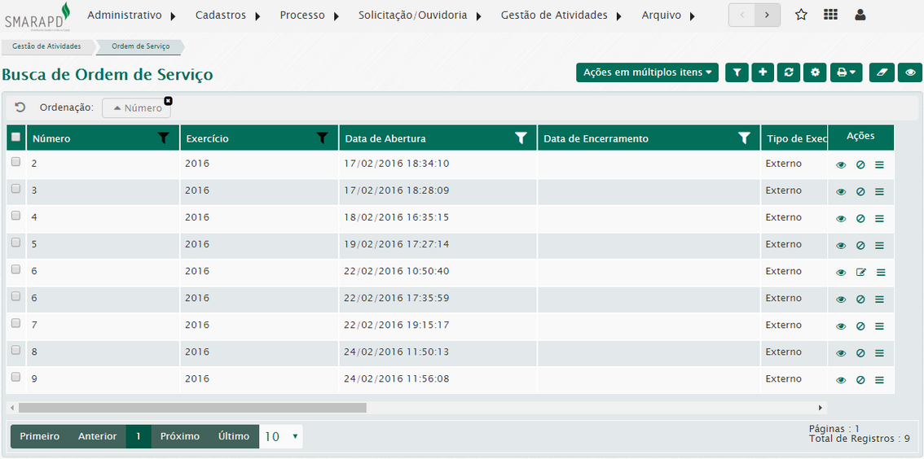Open the Gestão de Atividades menu
This screenshot has height=459, width=924.
(561, 15)
